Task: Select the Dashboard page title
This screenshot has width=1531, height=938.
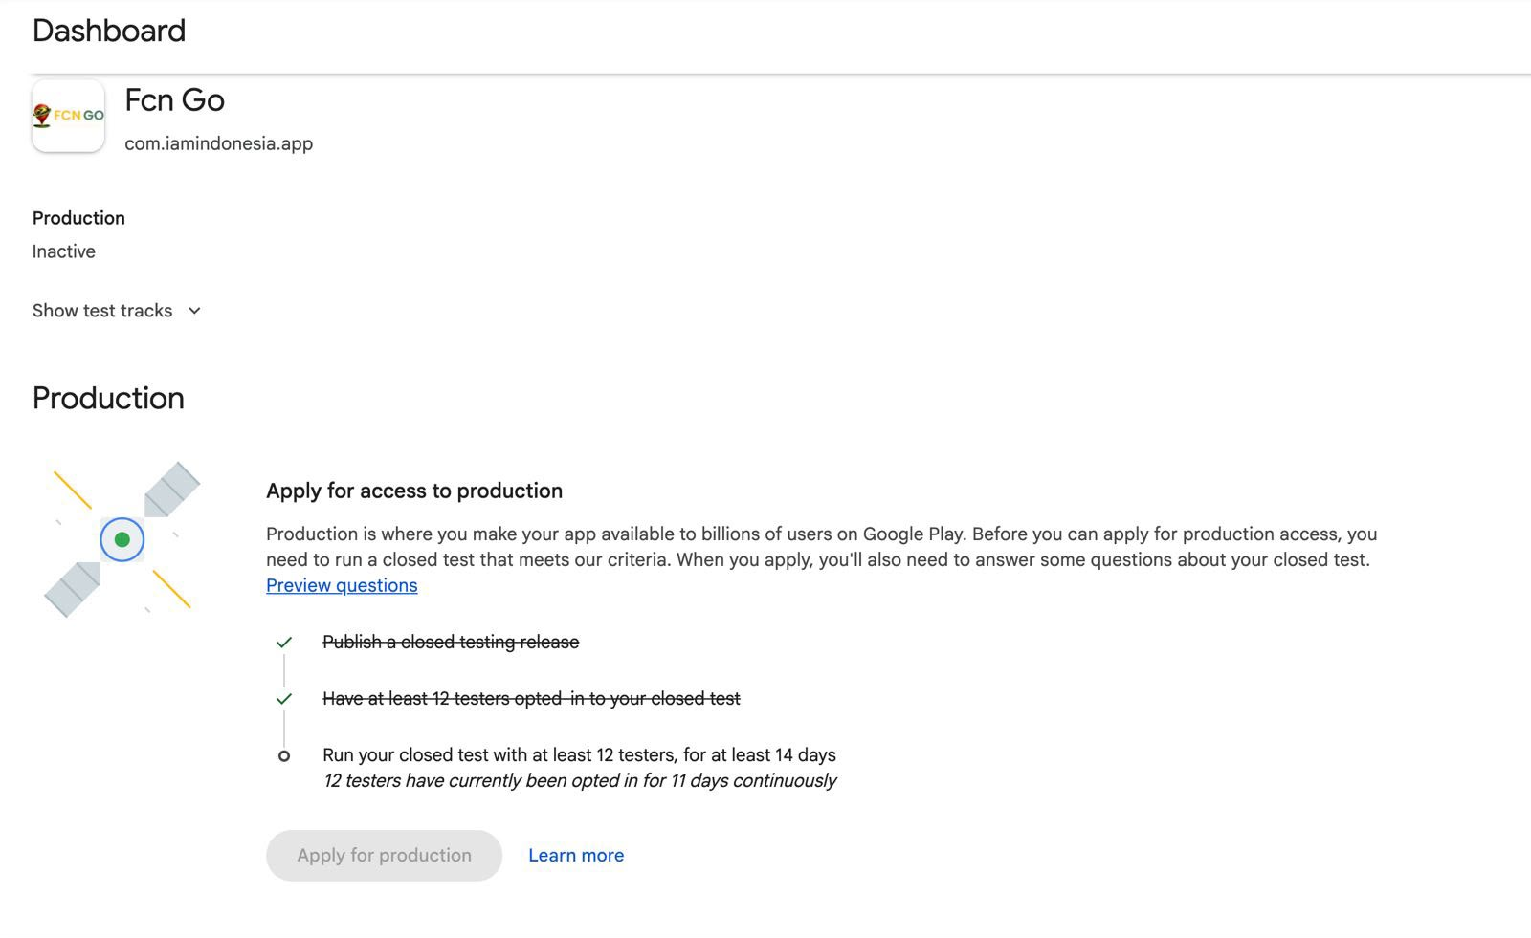Action: (109, 31)
